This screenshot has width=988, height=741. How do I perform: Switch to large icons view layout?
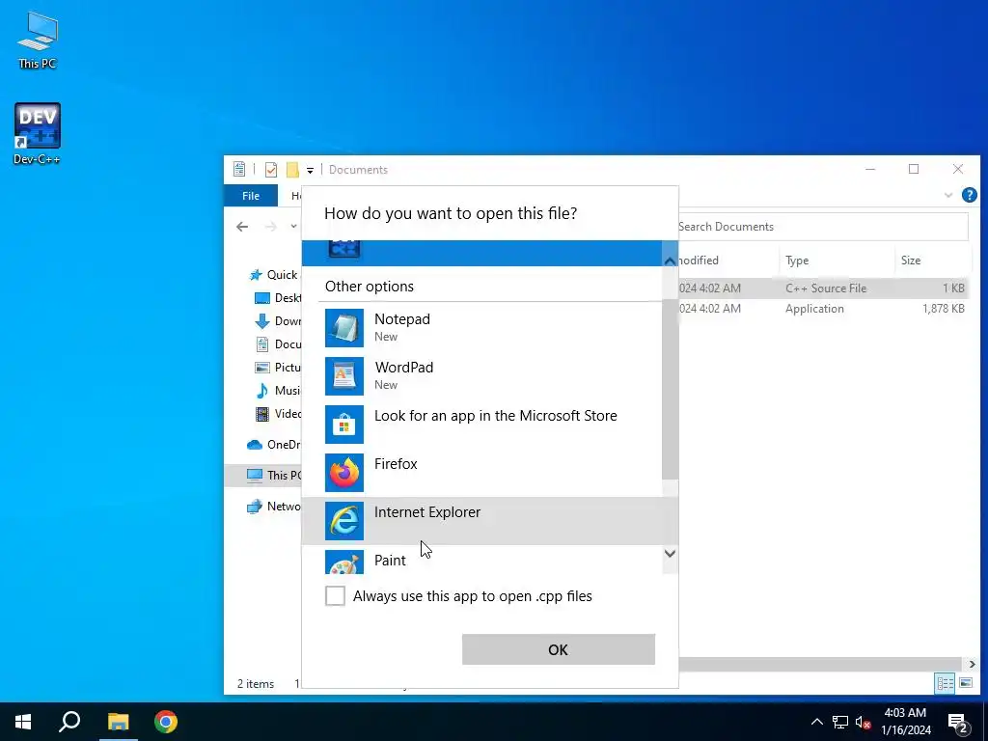pos(965,683)
